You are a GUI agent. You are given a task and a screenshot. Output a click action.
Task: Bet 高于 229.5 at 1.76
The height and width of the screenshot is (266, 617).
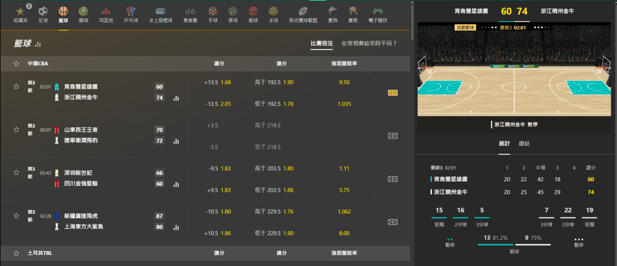[274, 211]
